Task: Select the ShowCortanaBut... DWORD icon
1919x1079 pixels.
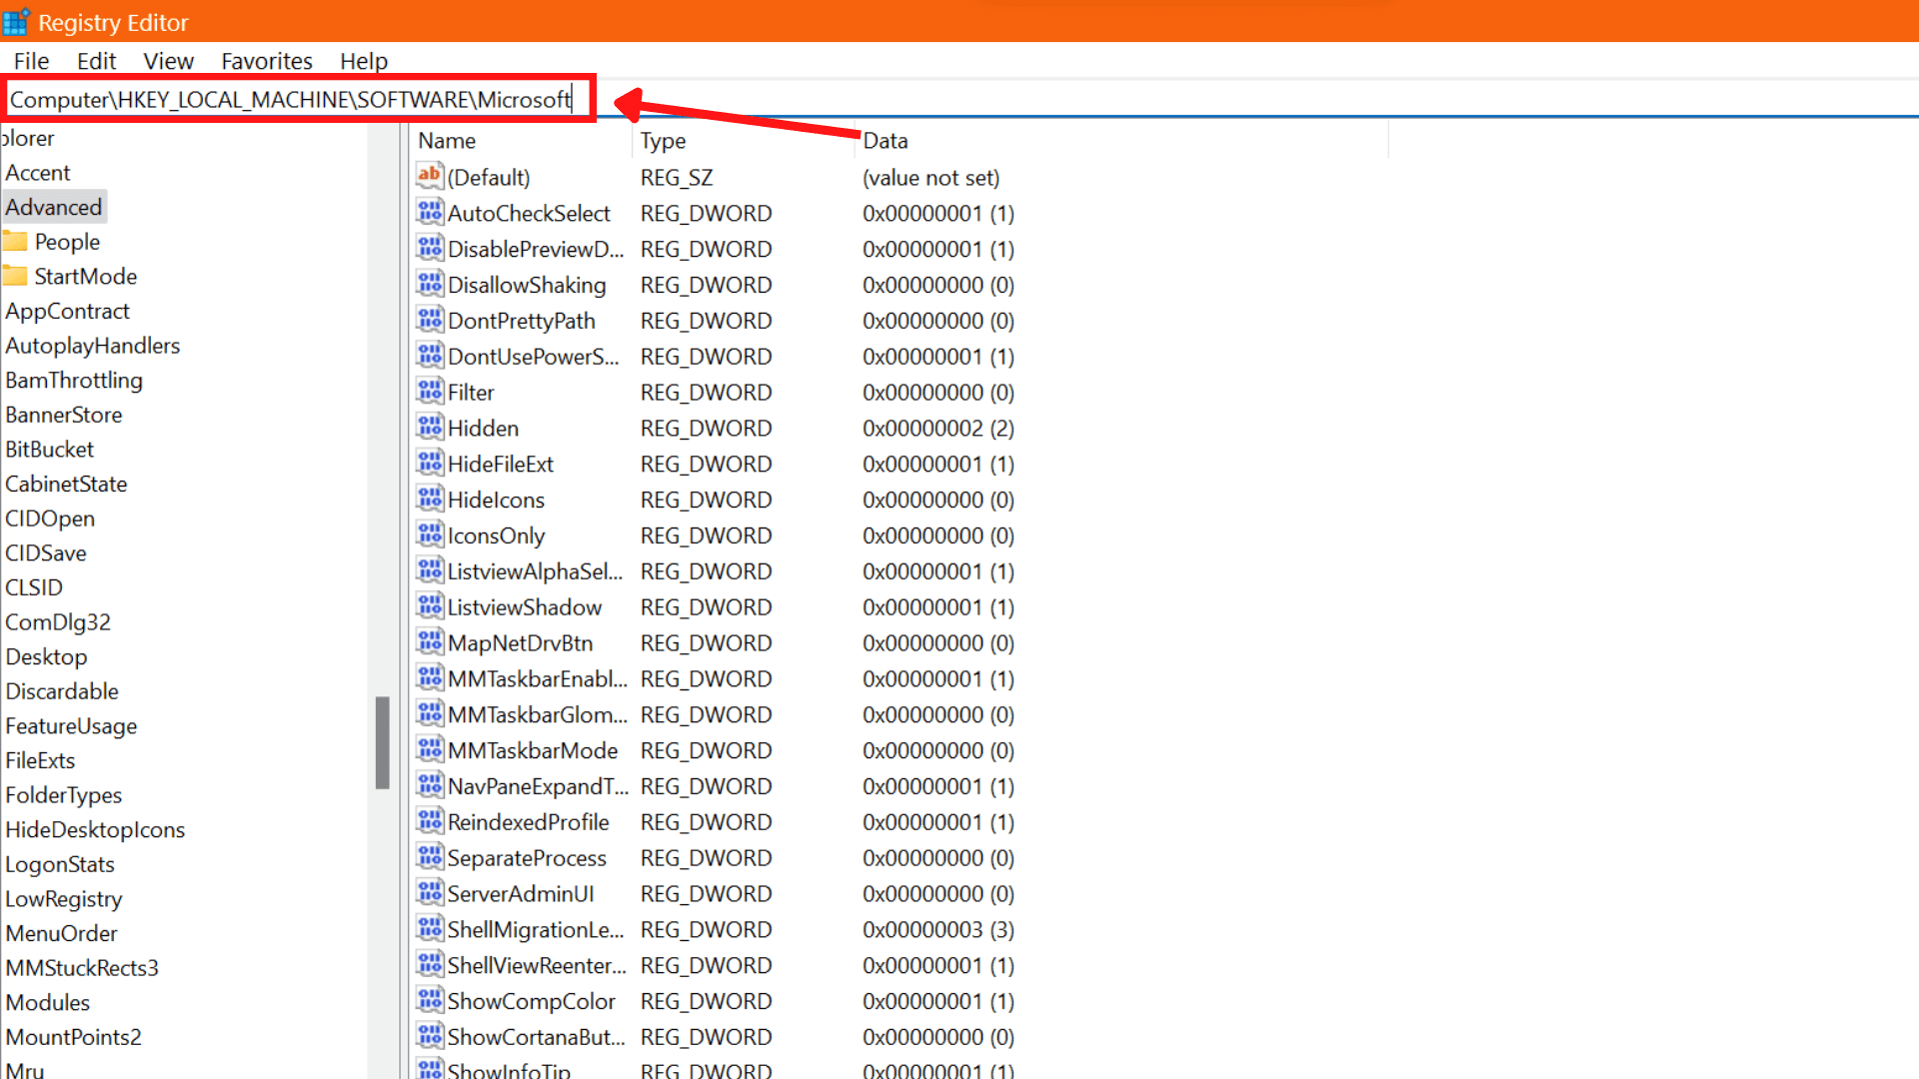Action: pyautogui.click(x=430, y=1037)
